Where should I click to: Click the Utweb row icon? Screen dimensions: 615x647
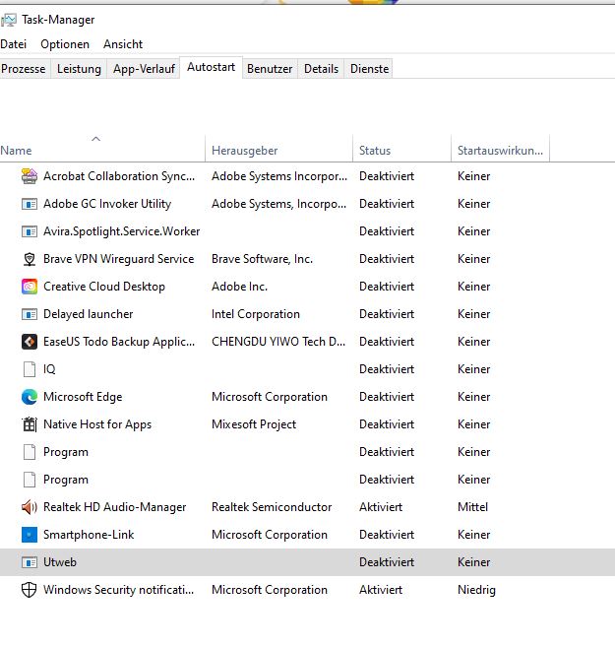coord(30,562)
